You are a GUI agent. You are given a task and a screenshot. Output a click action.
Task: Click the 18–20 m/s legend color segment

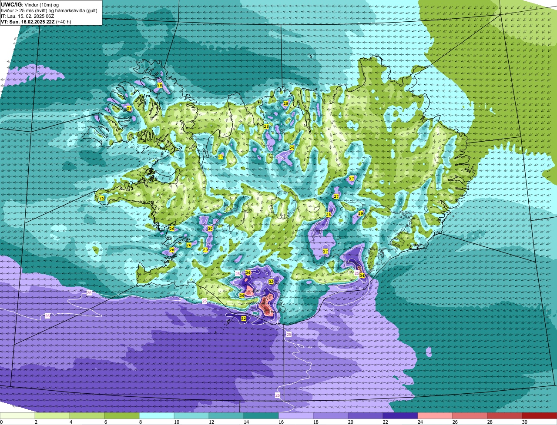coord(331,415)
